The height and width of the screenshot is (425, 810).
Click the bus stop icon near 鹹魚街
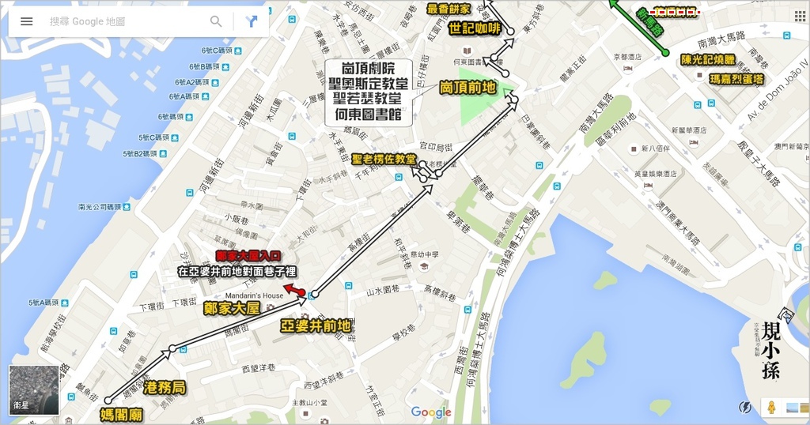70,397
